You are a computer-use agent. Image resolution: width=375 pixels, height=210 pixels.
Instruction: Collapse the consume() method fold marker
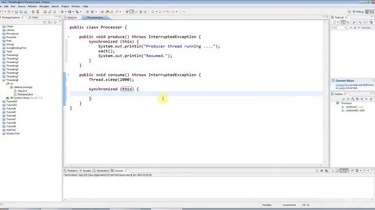coord(68,75)
